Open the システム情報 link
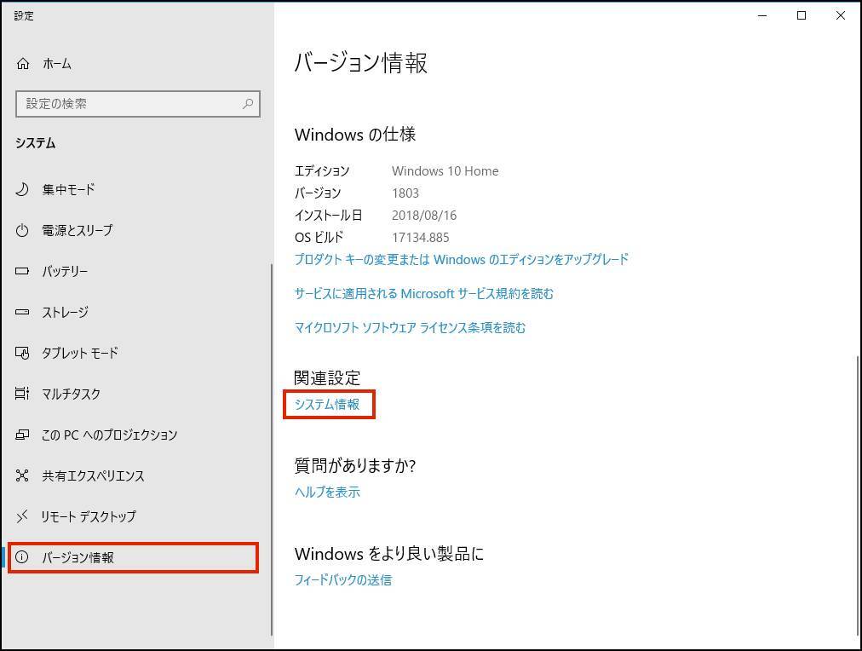Viewport: 862px width, 651px height. 327,405
